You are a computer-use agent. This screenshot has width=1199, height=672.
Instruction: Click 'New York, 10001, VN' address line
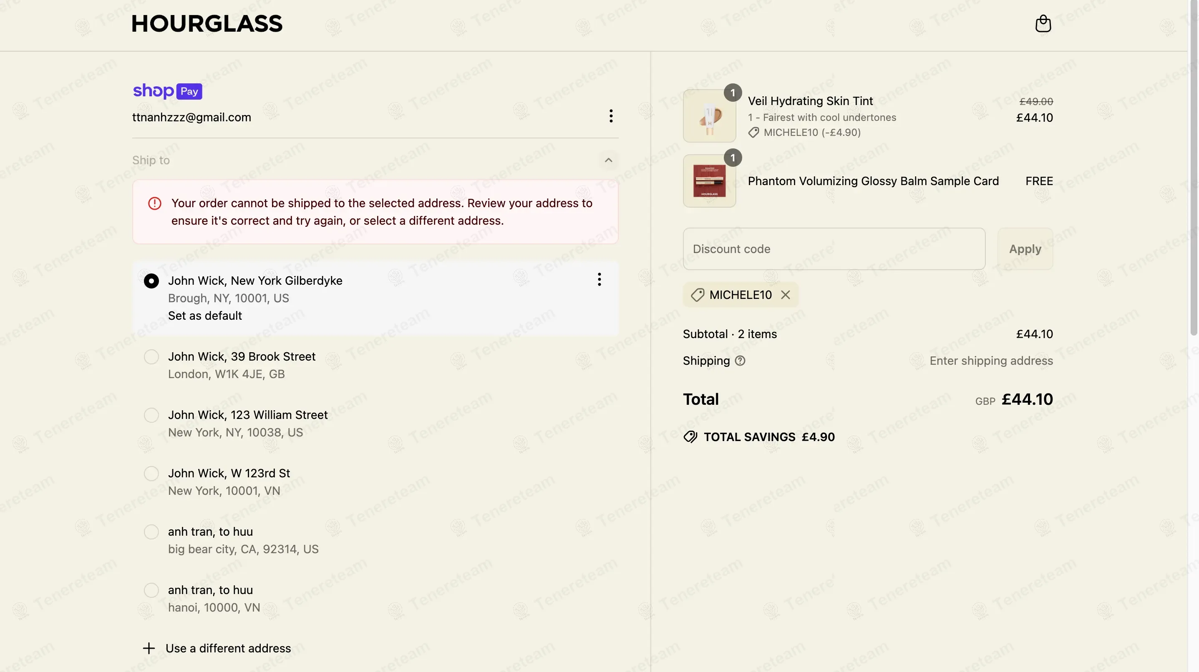pyautogui.click(x=224, y=491)
